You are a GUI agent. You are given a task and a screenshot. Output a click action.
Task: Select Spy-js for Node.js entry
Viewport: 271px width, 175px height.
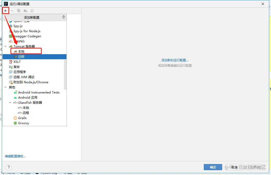[35, 31]
